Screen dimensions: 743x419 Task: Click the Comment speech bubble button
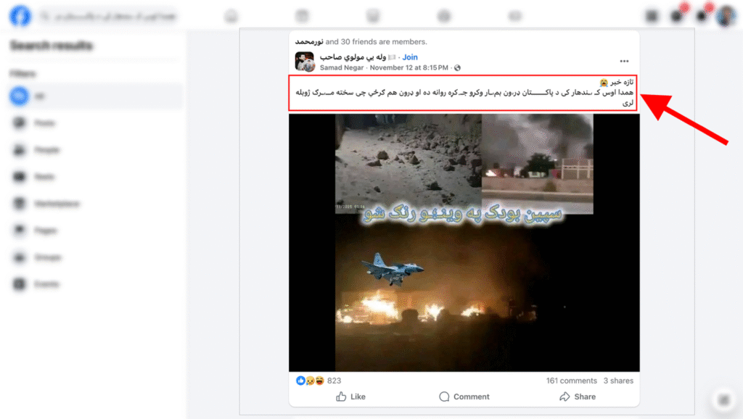click(464, 397)
